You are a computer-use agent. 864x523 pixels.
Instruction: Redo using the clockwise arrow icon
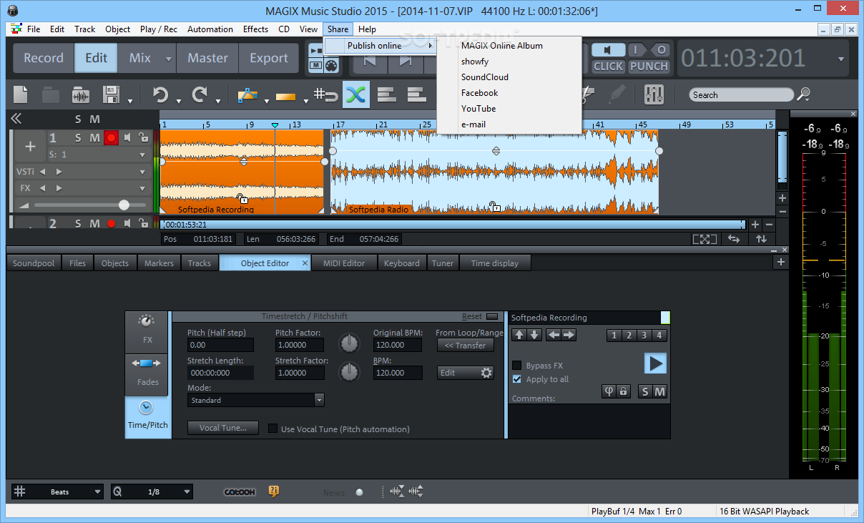[x=200, y=94]
